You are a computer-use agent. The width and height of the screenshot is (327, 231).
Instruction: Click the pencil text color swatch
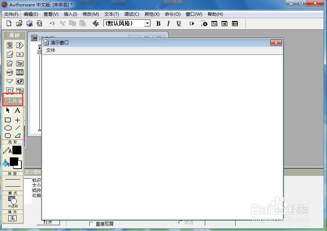click(x=17, y=150)
